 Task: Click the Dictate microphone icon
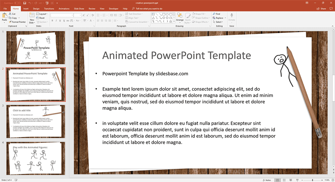[231, 15]
